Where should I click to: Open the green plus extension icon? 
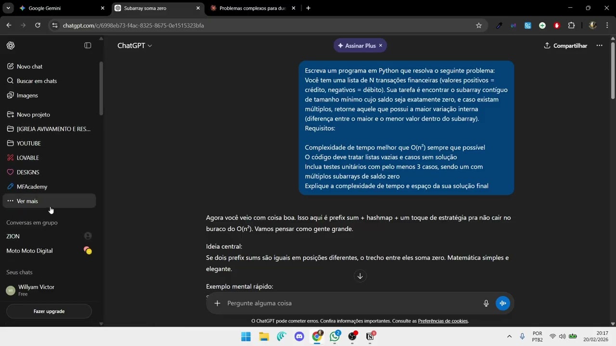tap(542, 25)
